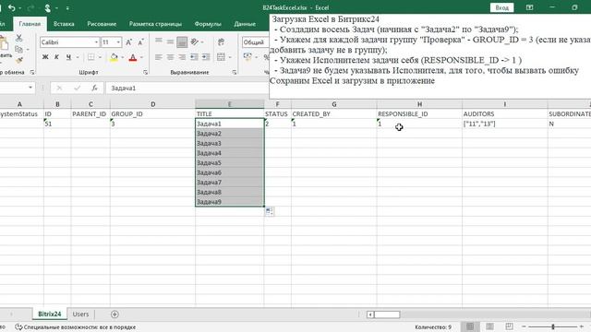Apply bold with the Ж button
This screenshot has width=591, height=332.
(x=45, y=57)
